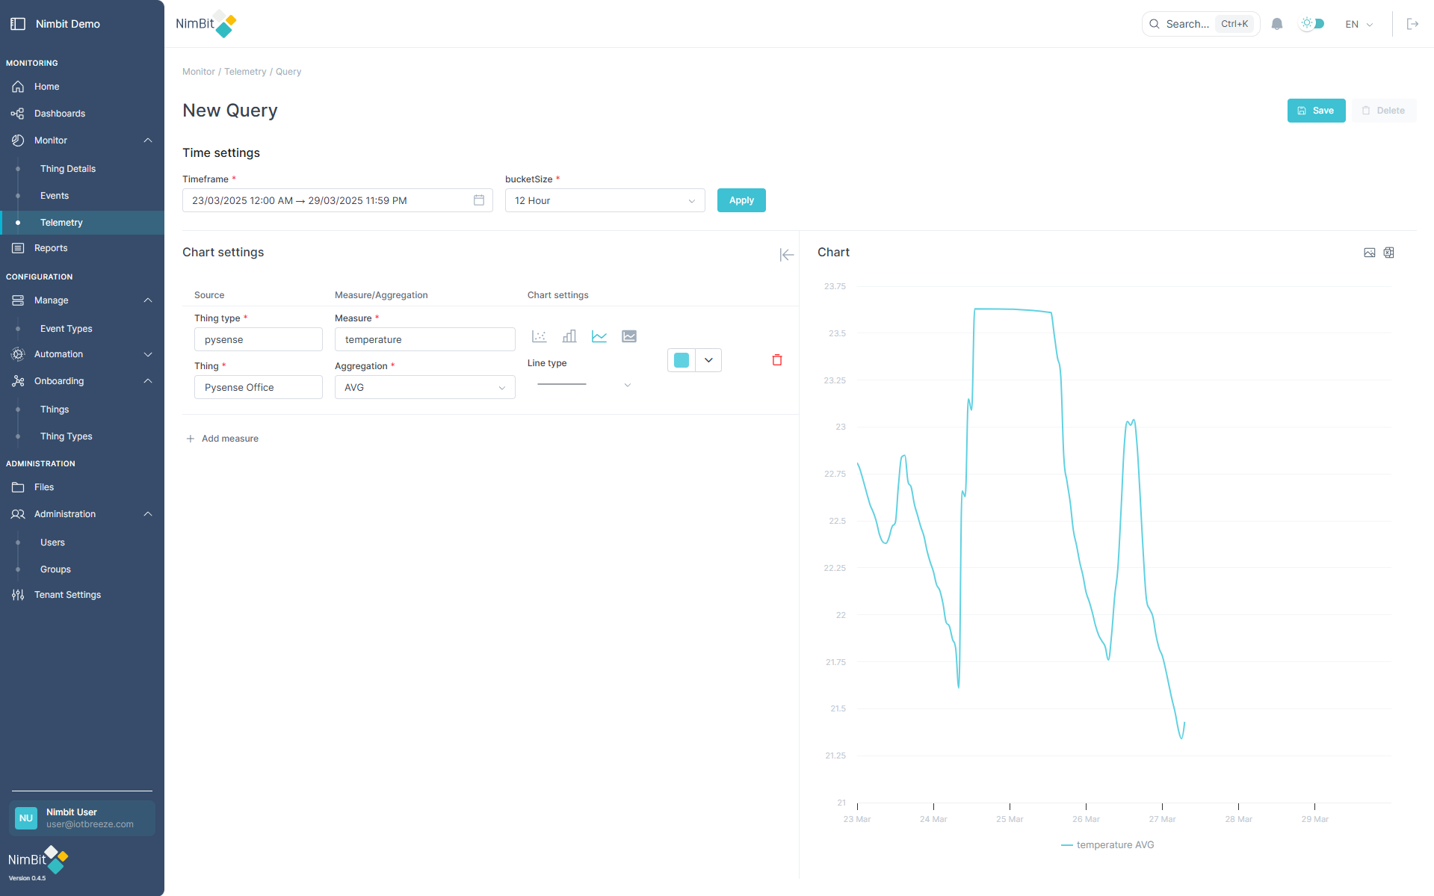Toggle dark mode theme switch
The height and width of the screenshot is (896, 1434).
[1311, 23]
